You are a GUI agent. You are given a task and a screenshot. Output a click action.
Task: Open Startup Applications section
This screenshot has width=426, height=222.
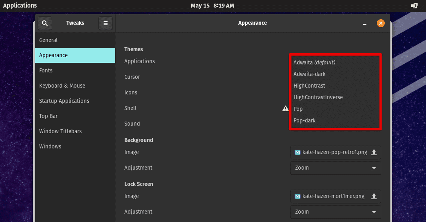(x=75, y=101)
